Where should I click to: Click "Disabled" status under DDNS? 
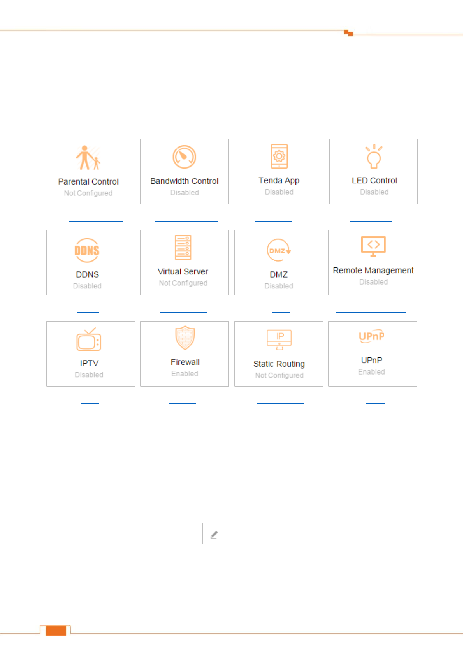(87, 286)
